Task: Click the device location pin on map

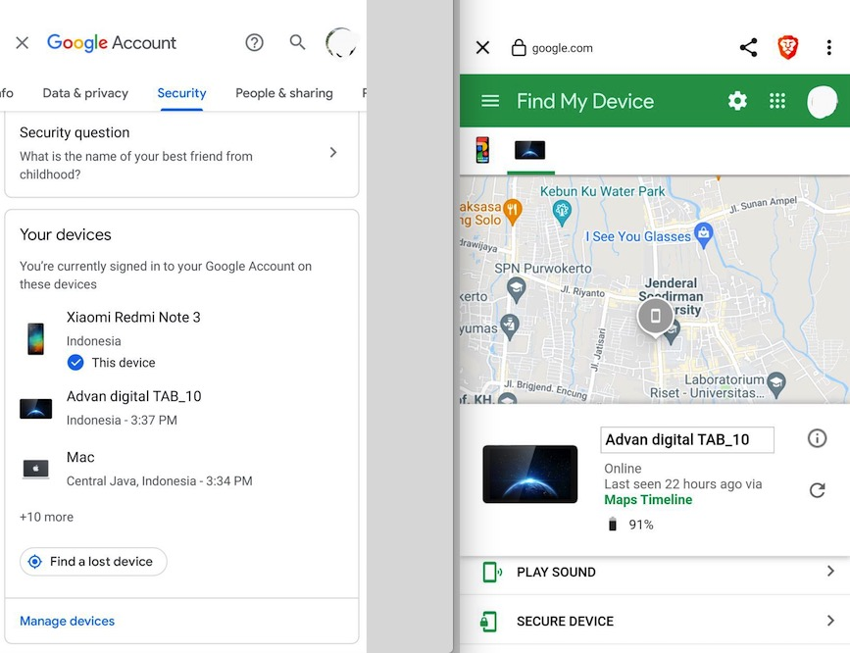Action: coord(655,316)
